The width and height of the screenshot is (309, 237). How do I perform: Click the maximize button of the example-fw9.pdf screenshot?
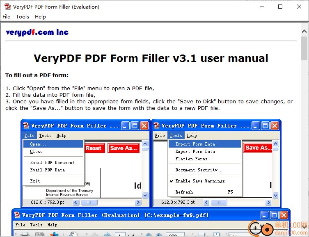(x=274, y=215)
